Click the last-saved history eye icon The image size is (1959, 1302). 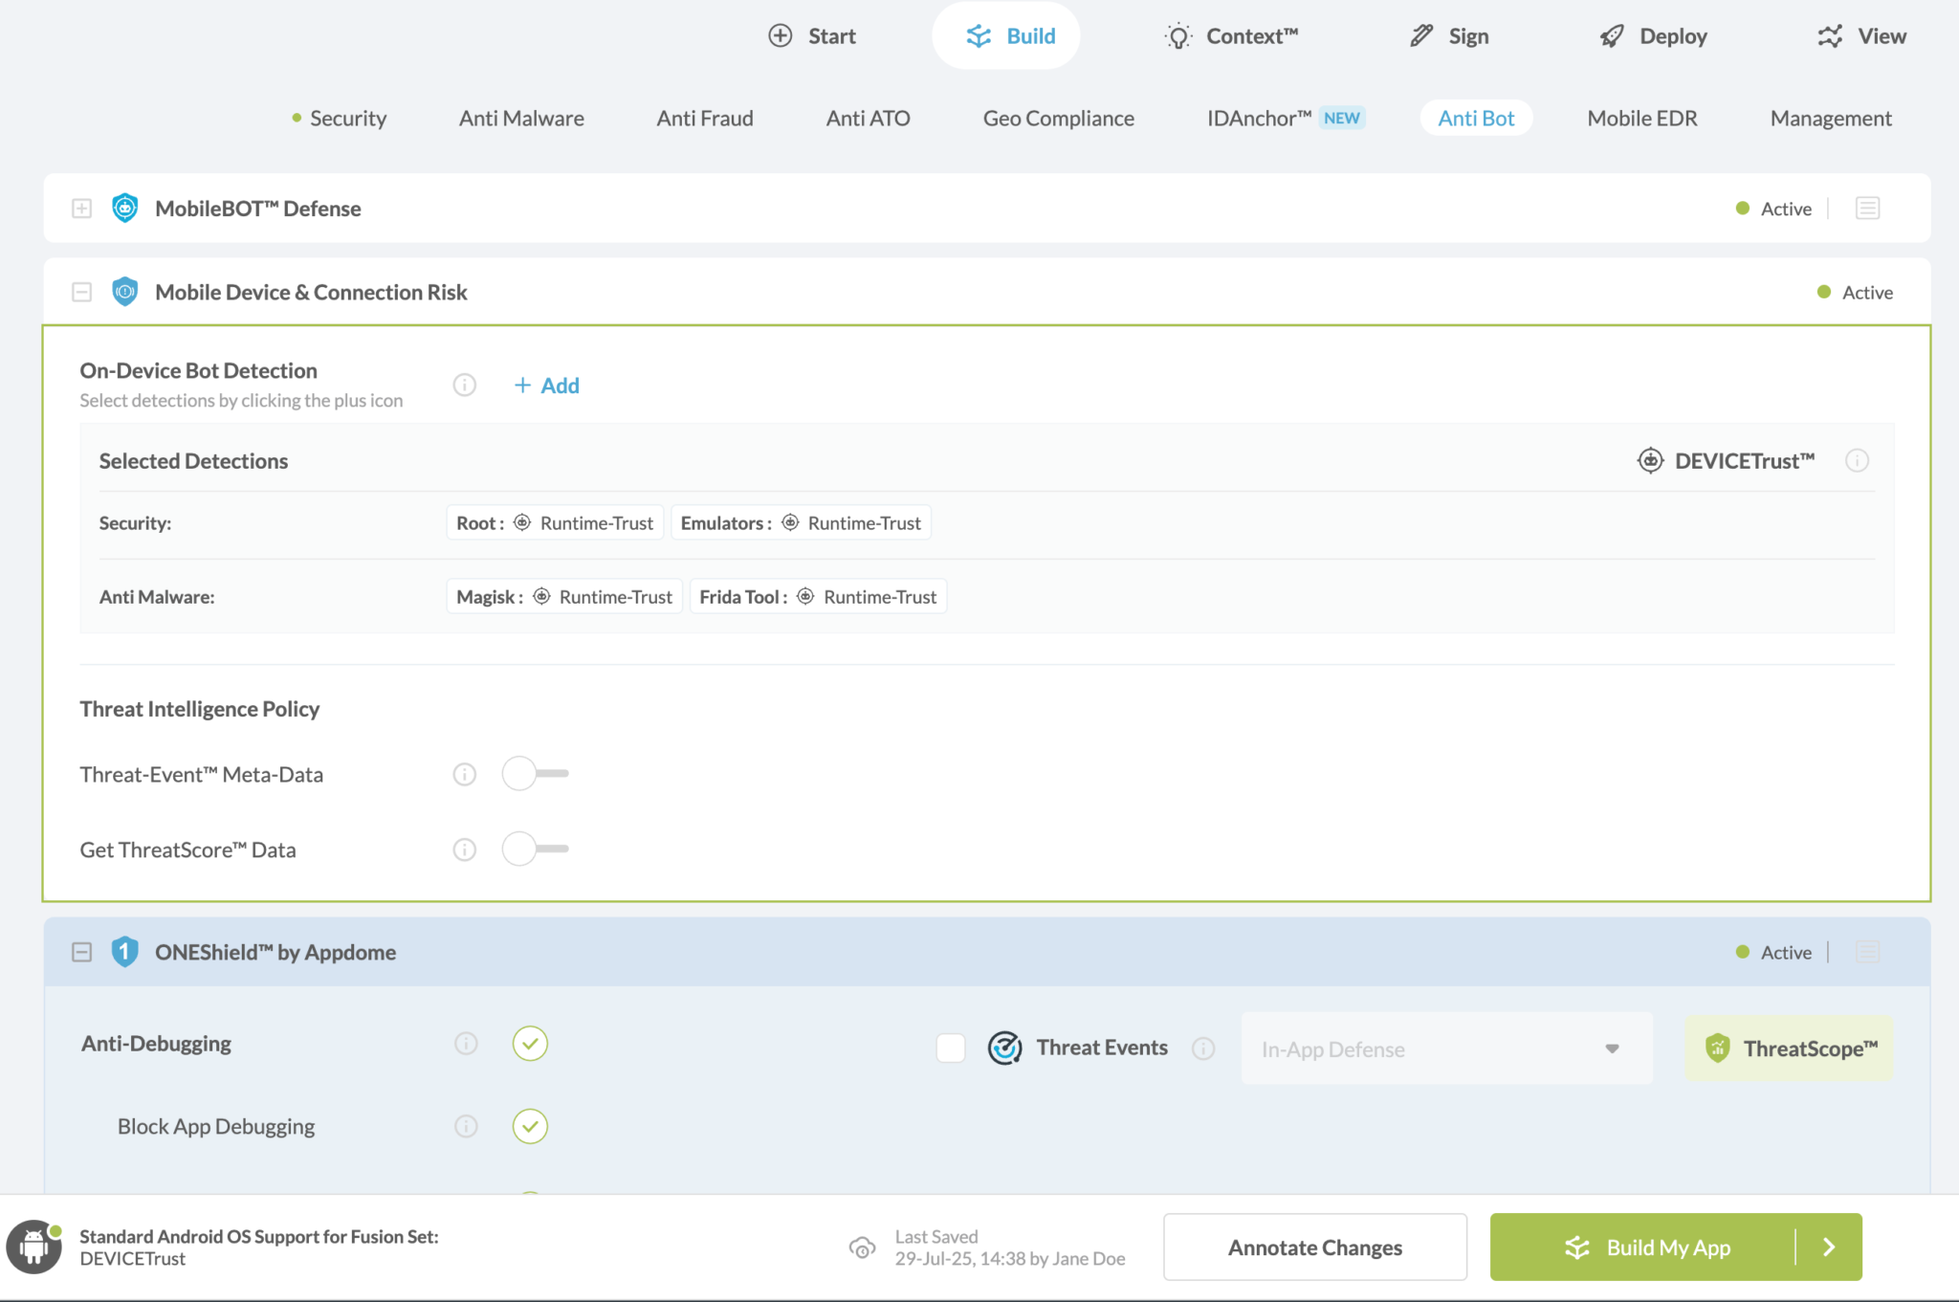click(862, 1247)
